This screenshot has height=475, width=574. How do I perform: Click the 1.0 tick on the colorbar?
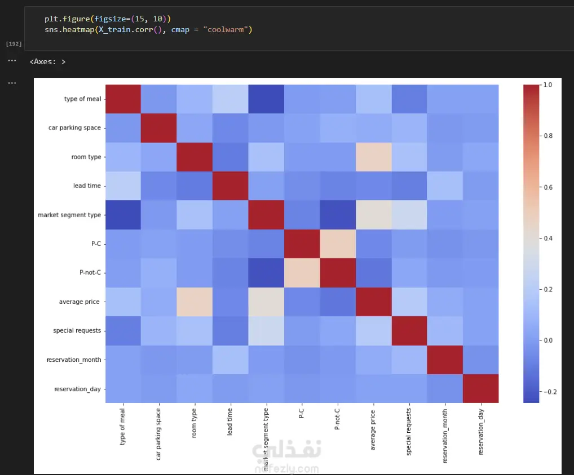tap(547, 85)
